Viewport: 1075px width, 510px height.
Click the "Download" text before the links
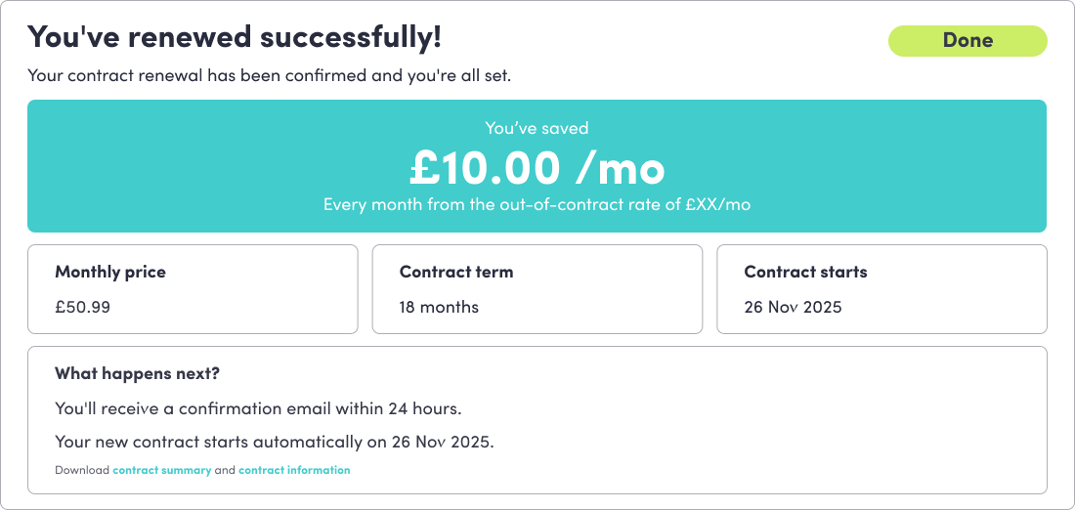click(x=82, y=470)
